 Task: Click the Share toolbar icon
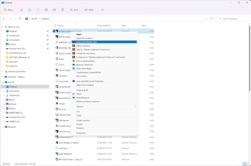[54, 10]
